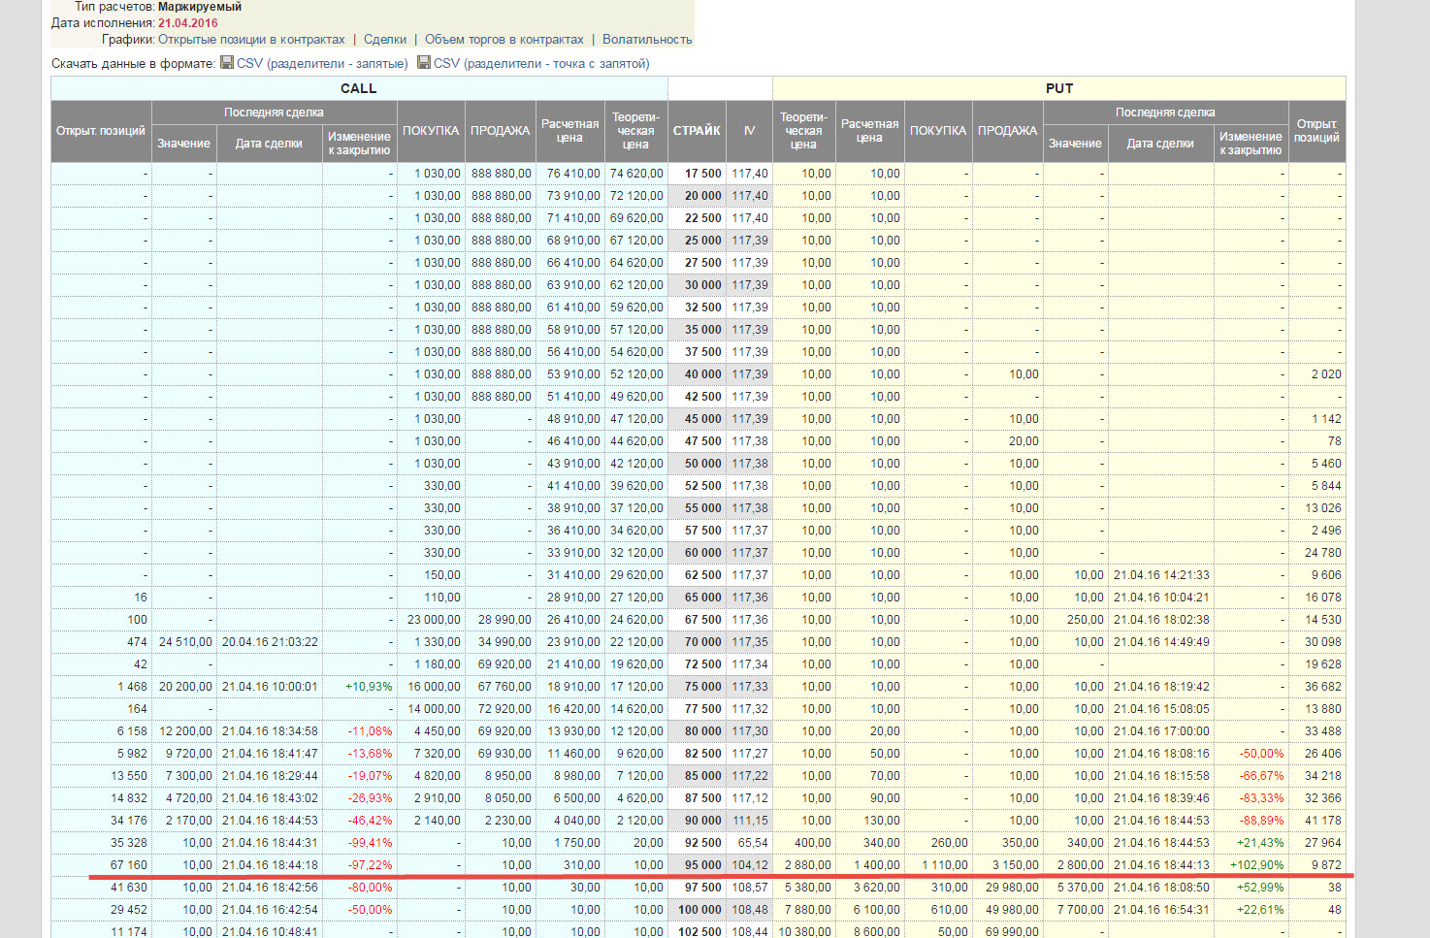Click put trade date '21.04.16 14:21:33'
The height and width of the screenshot is (938, 1430).
[x=1161, y=575]
